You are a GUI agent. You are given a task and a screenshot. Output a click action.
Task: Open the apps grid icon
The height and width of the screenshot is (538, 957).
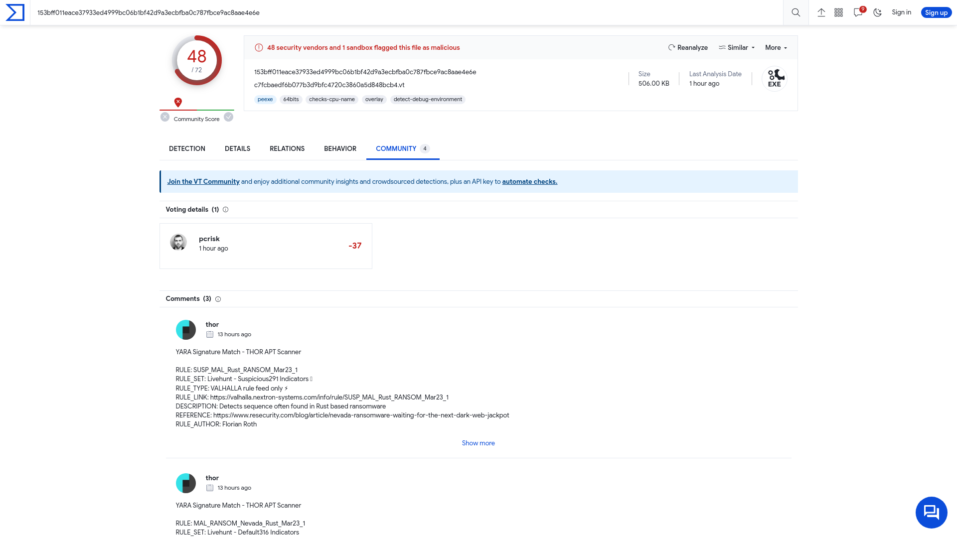click(x=839, y=12)
